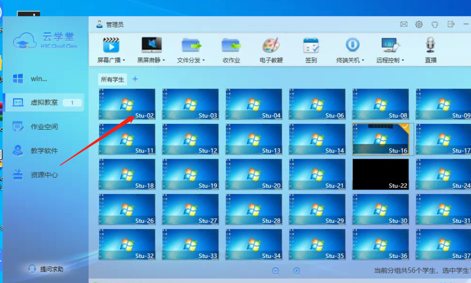Viewport: 471px width, 283px height.
Task: Deselect the checked Stu-16 thumbnail
Action: click(x=381, y=139)
